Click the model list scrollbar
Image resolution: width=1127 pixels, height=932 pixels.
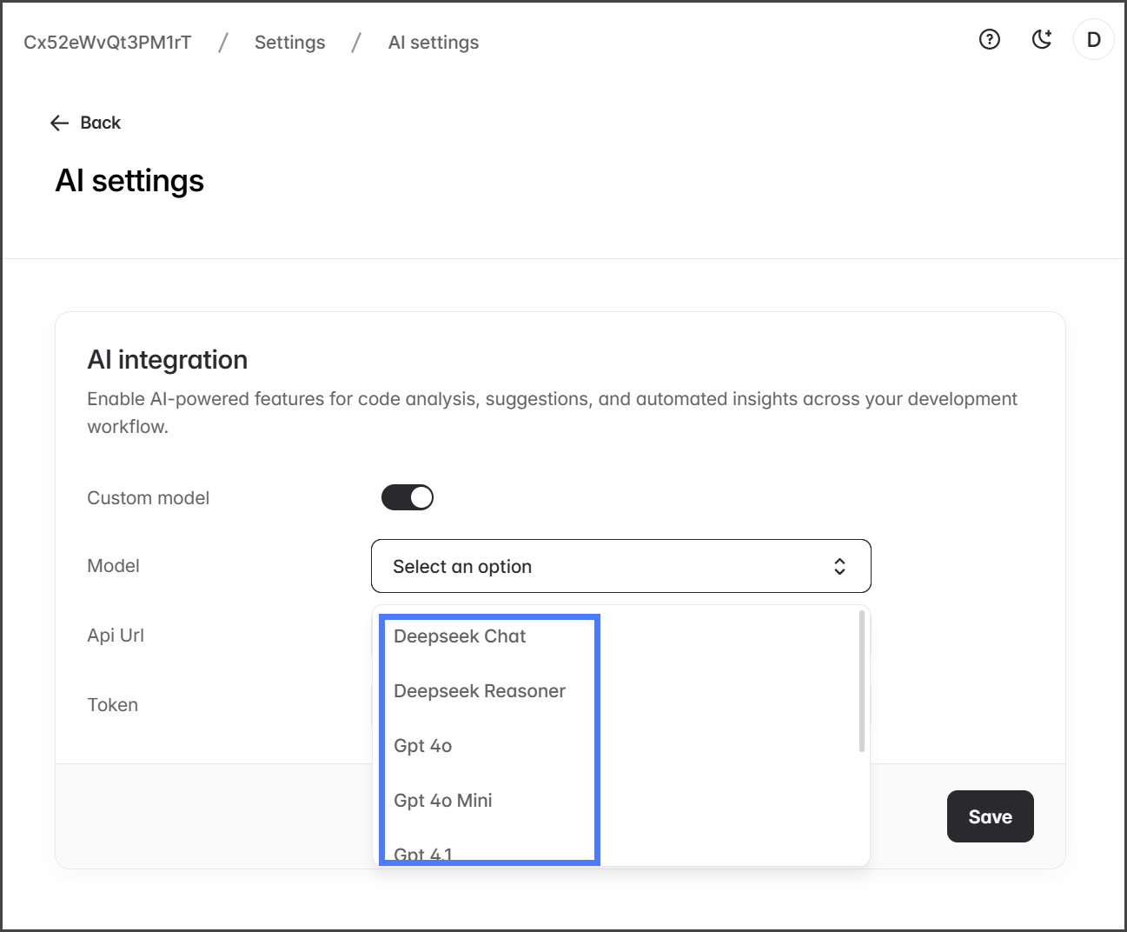[x=861, y=681]
